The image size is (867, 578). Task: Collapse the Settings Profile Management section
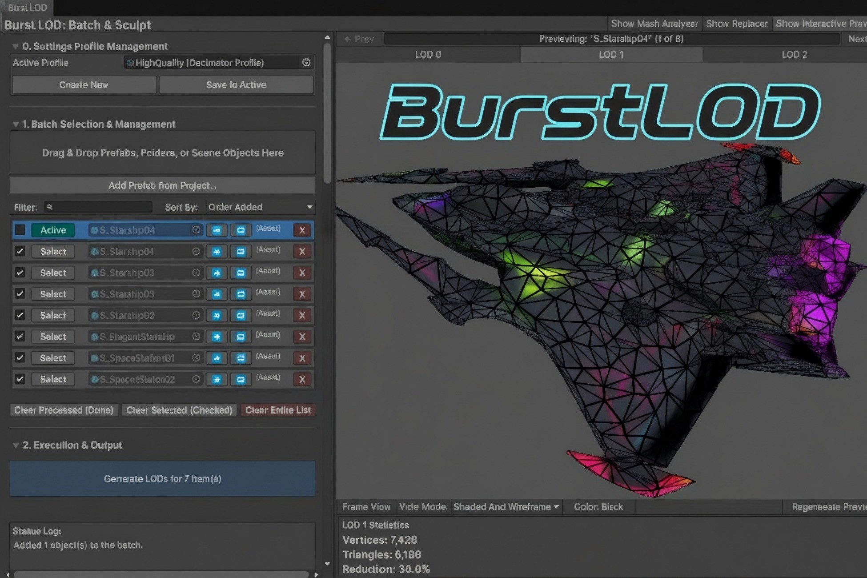tap(16, 46)
